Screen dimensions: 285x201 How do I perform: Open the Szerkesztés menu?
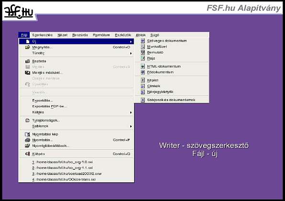tap(42, 35)
